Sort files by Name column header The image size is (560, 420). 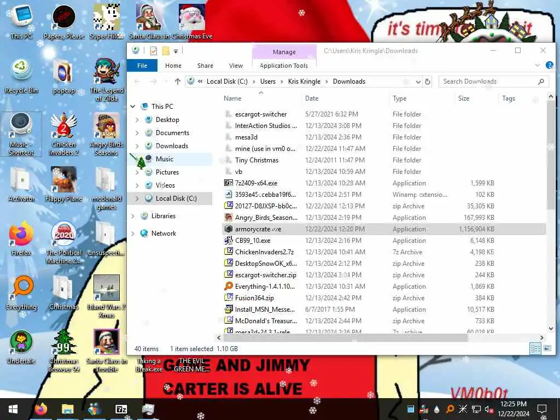click(261, 98)
